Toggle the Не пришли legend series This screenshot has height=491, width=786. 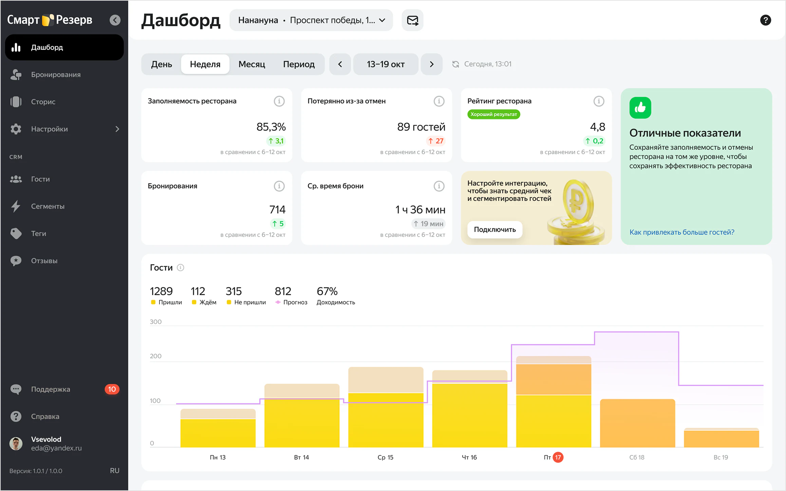246,302
